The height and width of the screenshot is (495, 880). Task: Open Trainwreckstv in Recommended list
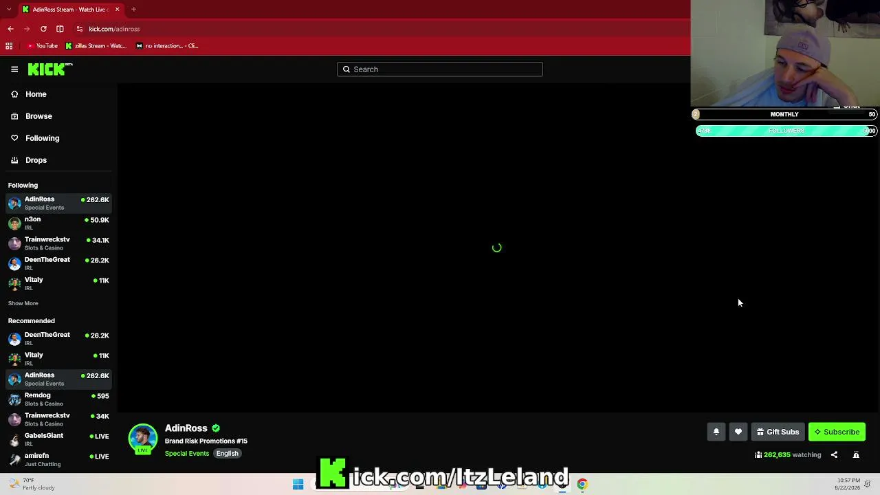coord(59,419)
